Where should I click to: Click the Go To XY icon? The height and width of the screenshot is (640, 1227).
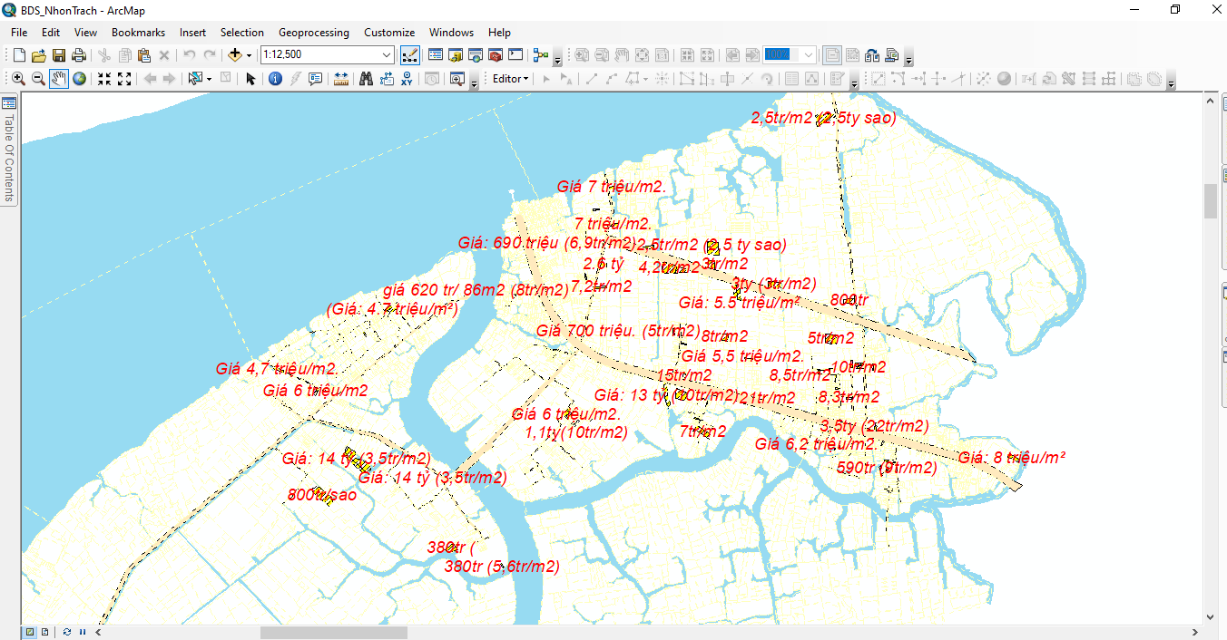coord(407,79)
